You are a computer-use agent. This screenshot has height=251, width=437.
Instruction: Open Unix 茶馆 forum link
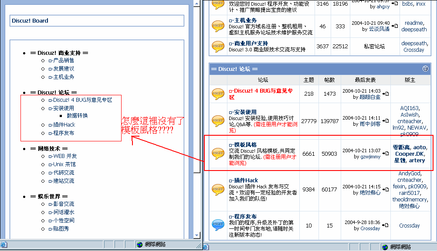(62, 164)
